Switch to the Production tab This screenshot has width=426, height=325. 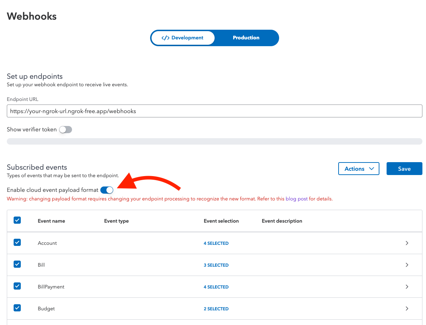click(246, 38)
